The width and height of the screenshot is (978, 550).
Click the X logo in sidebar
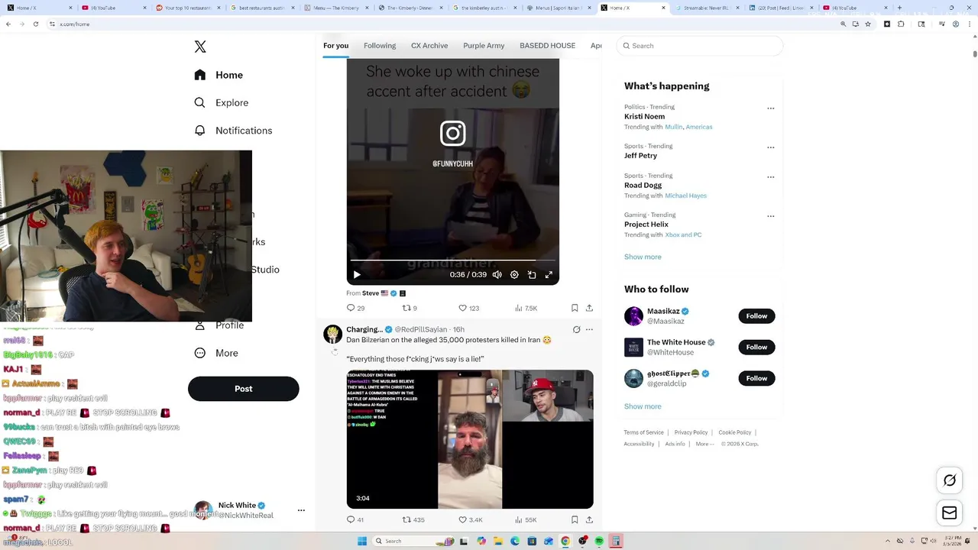pos(200,47)
